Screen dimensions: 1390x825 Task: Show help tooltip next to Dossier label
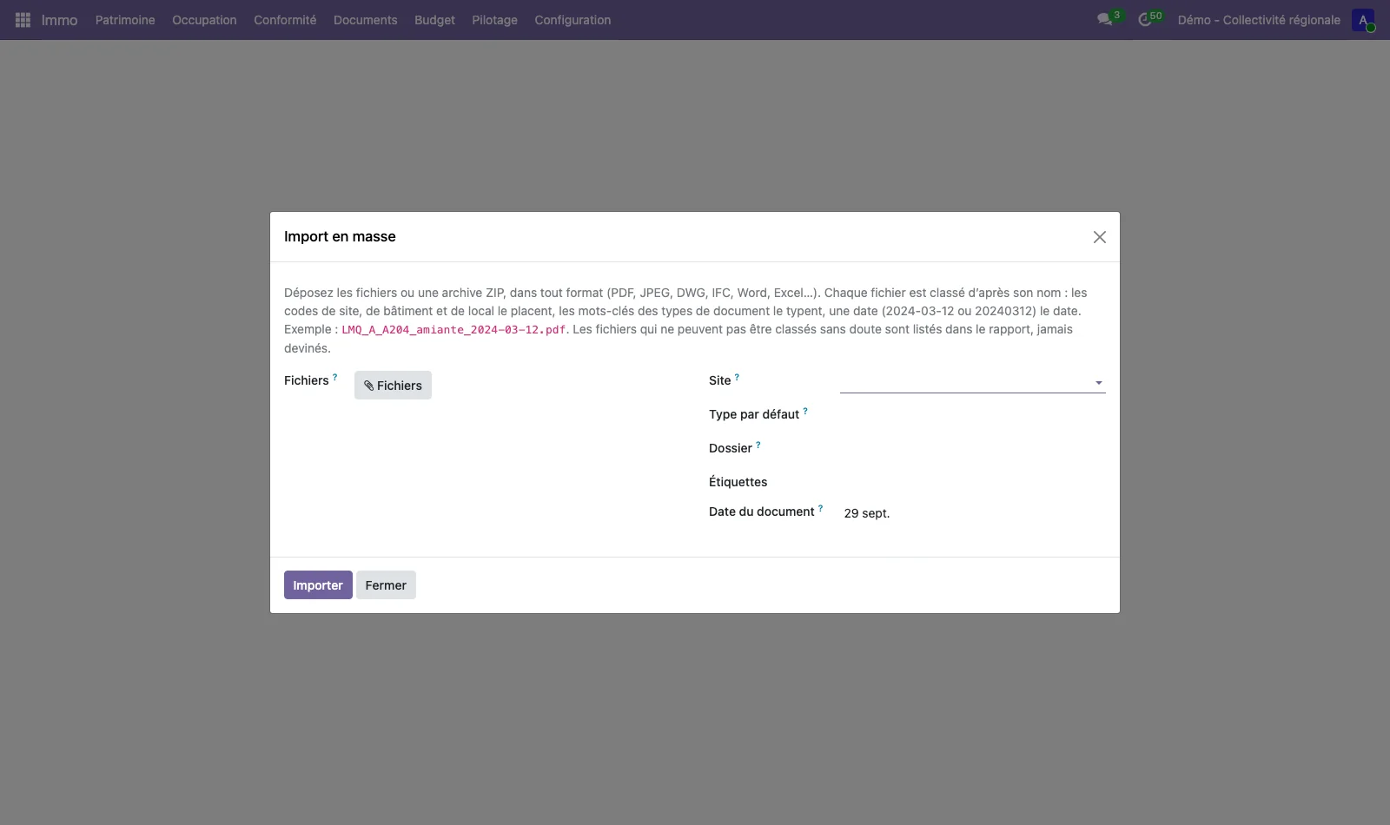pyautogui.click(x=758, y=445)
